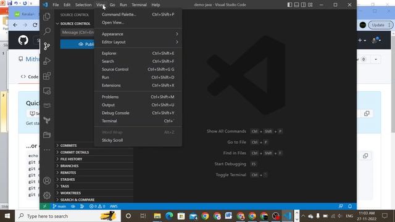
Task: Open the Terminal menu
Action: [139, 5]
